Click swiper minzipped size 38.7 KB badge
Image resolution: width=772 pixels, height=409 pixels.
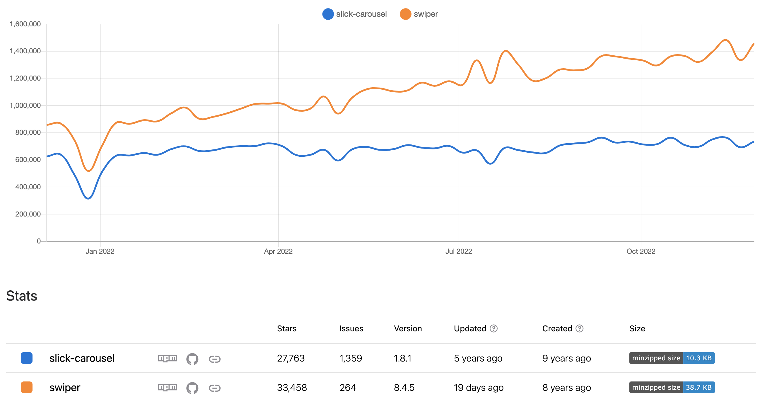click(672, 387)
